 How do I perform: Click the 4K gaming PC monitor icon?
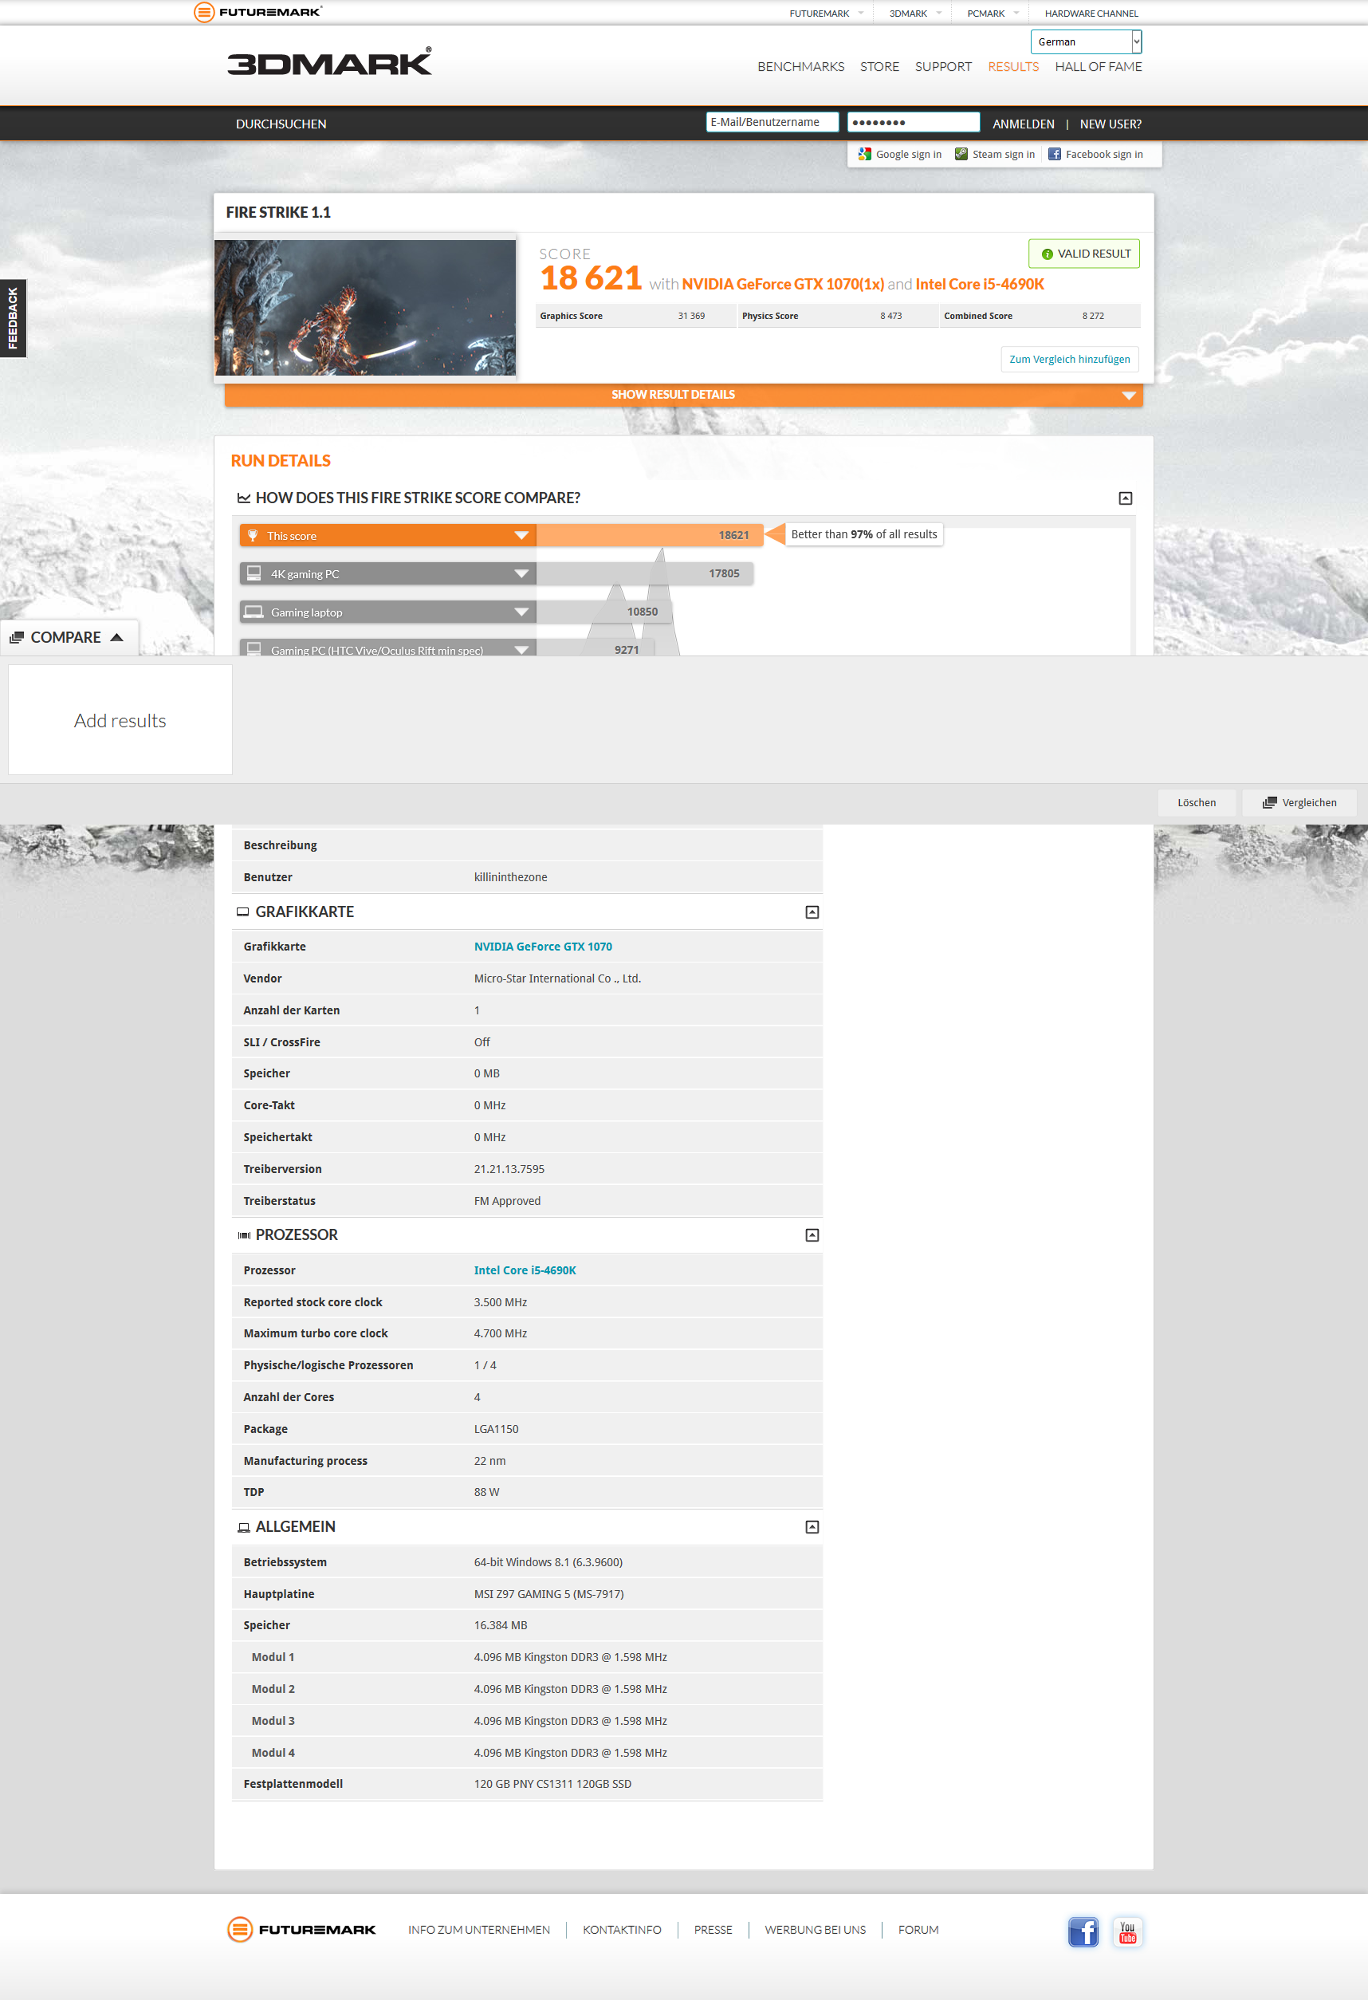coord(254,573)
